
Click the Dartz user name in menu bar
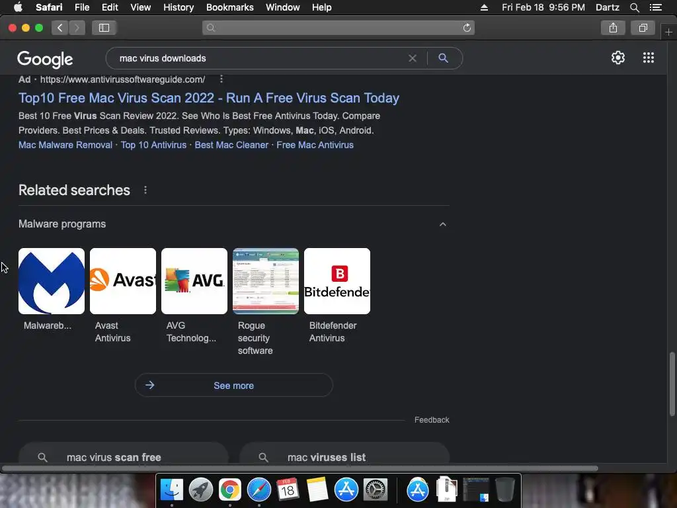tap(607, 7)
